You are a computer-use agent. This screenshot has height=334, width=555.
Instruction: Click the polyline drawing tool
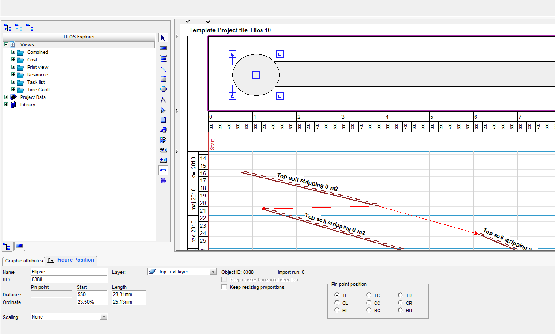pos(163,100)
